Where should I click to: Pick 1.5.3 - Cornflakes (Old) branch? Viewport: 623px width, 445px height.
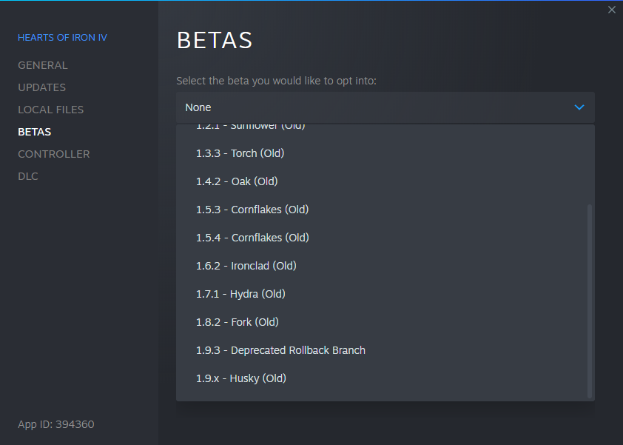tap(252, 210)
